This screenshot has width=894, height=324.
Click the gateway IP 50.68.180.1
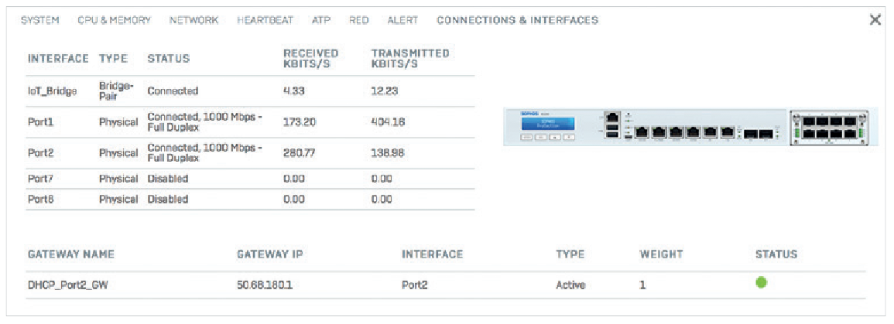coord(265,285)
